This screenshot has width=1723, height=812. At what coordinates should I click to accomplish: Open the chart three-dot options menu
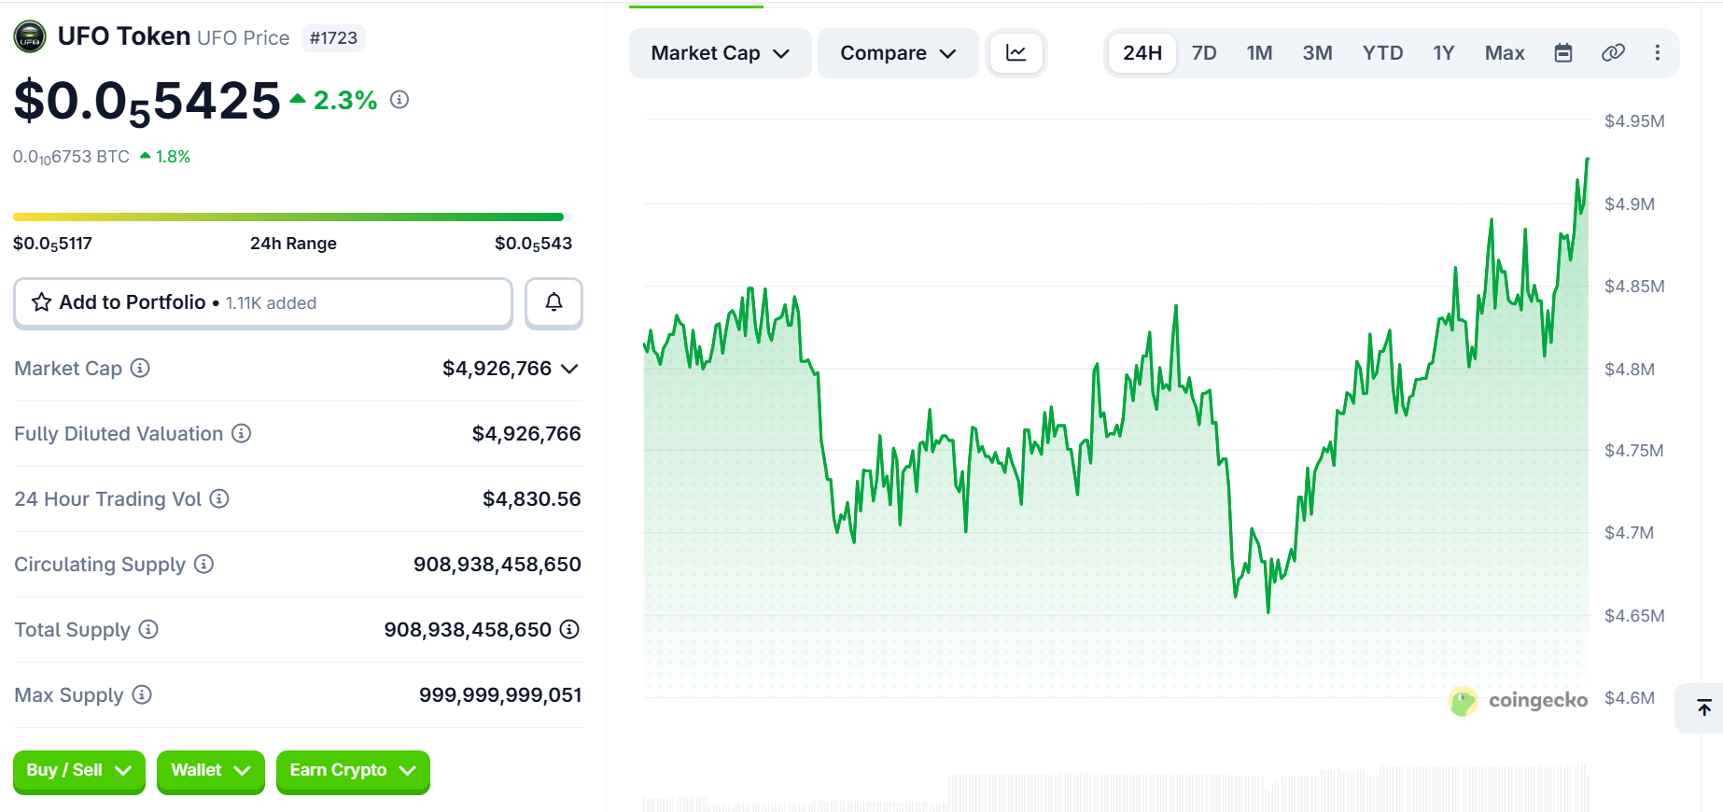click(1658, 53)
